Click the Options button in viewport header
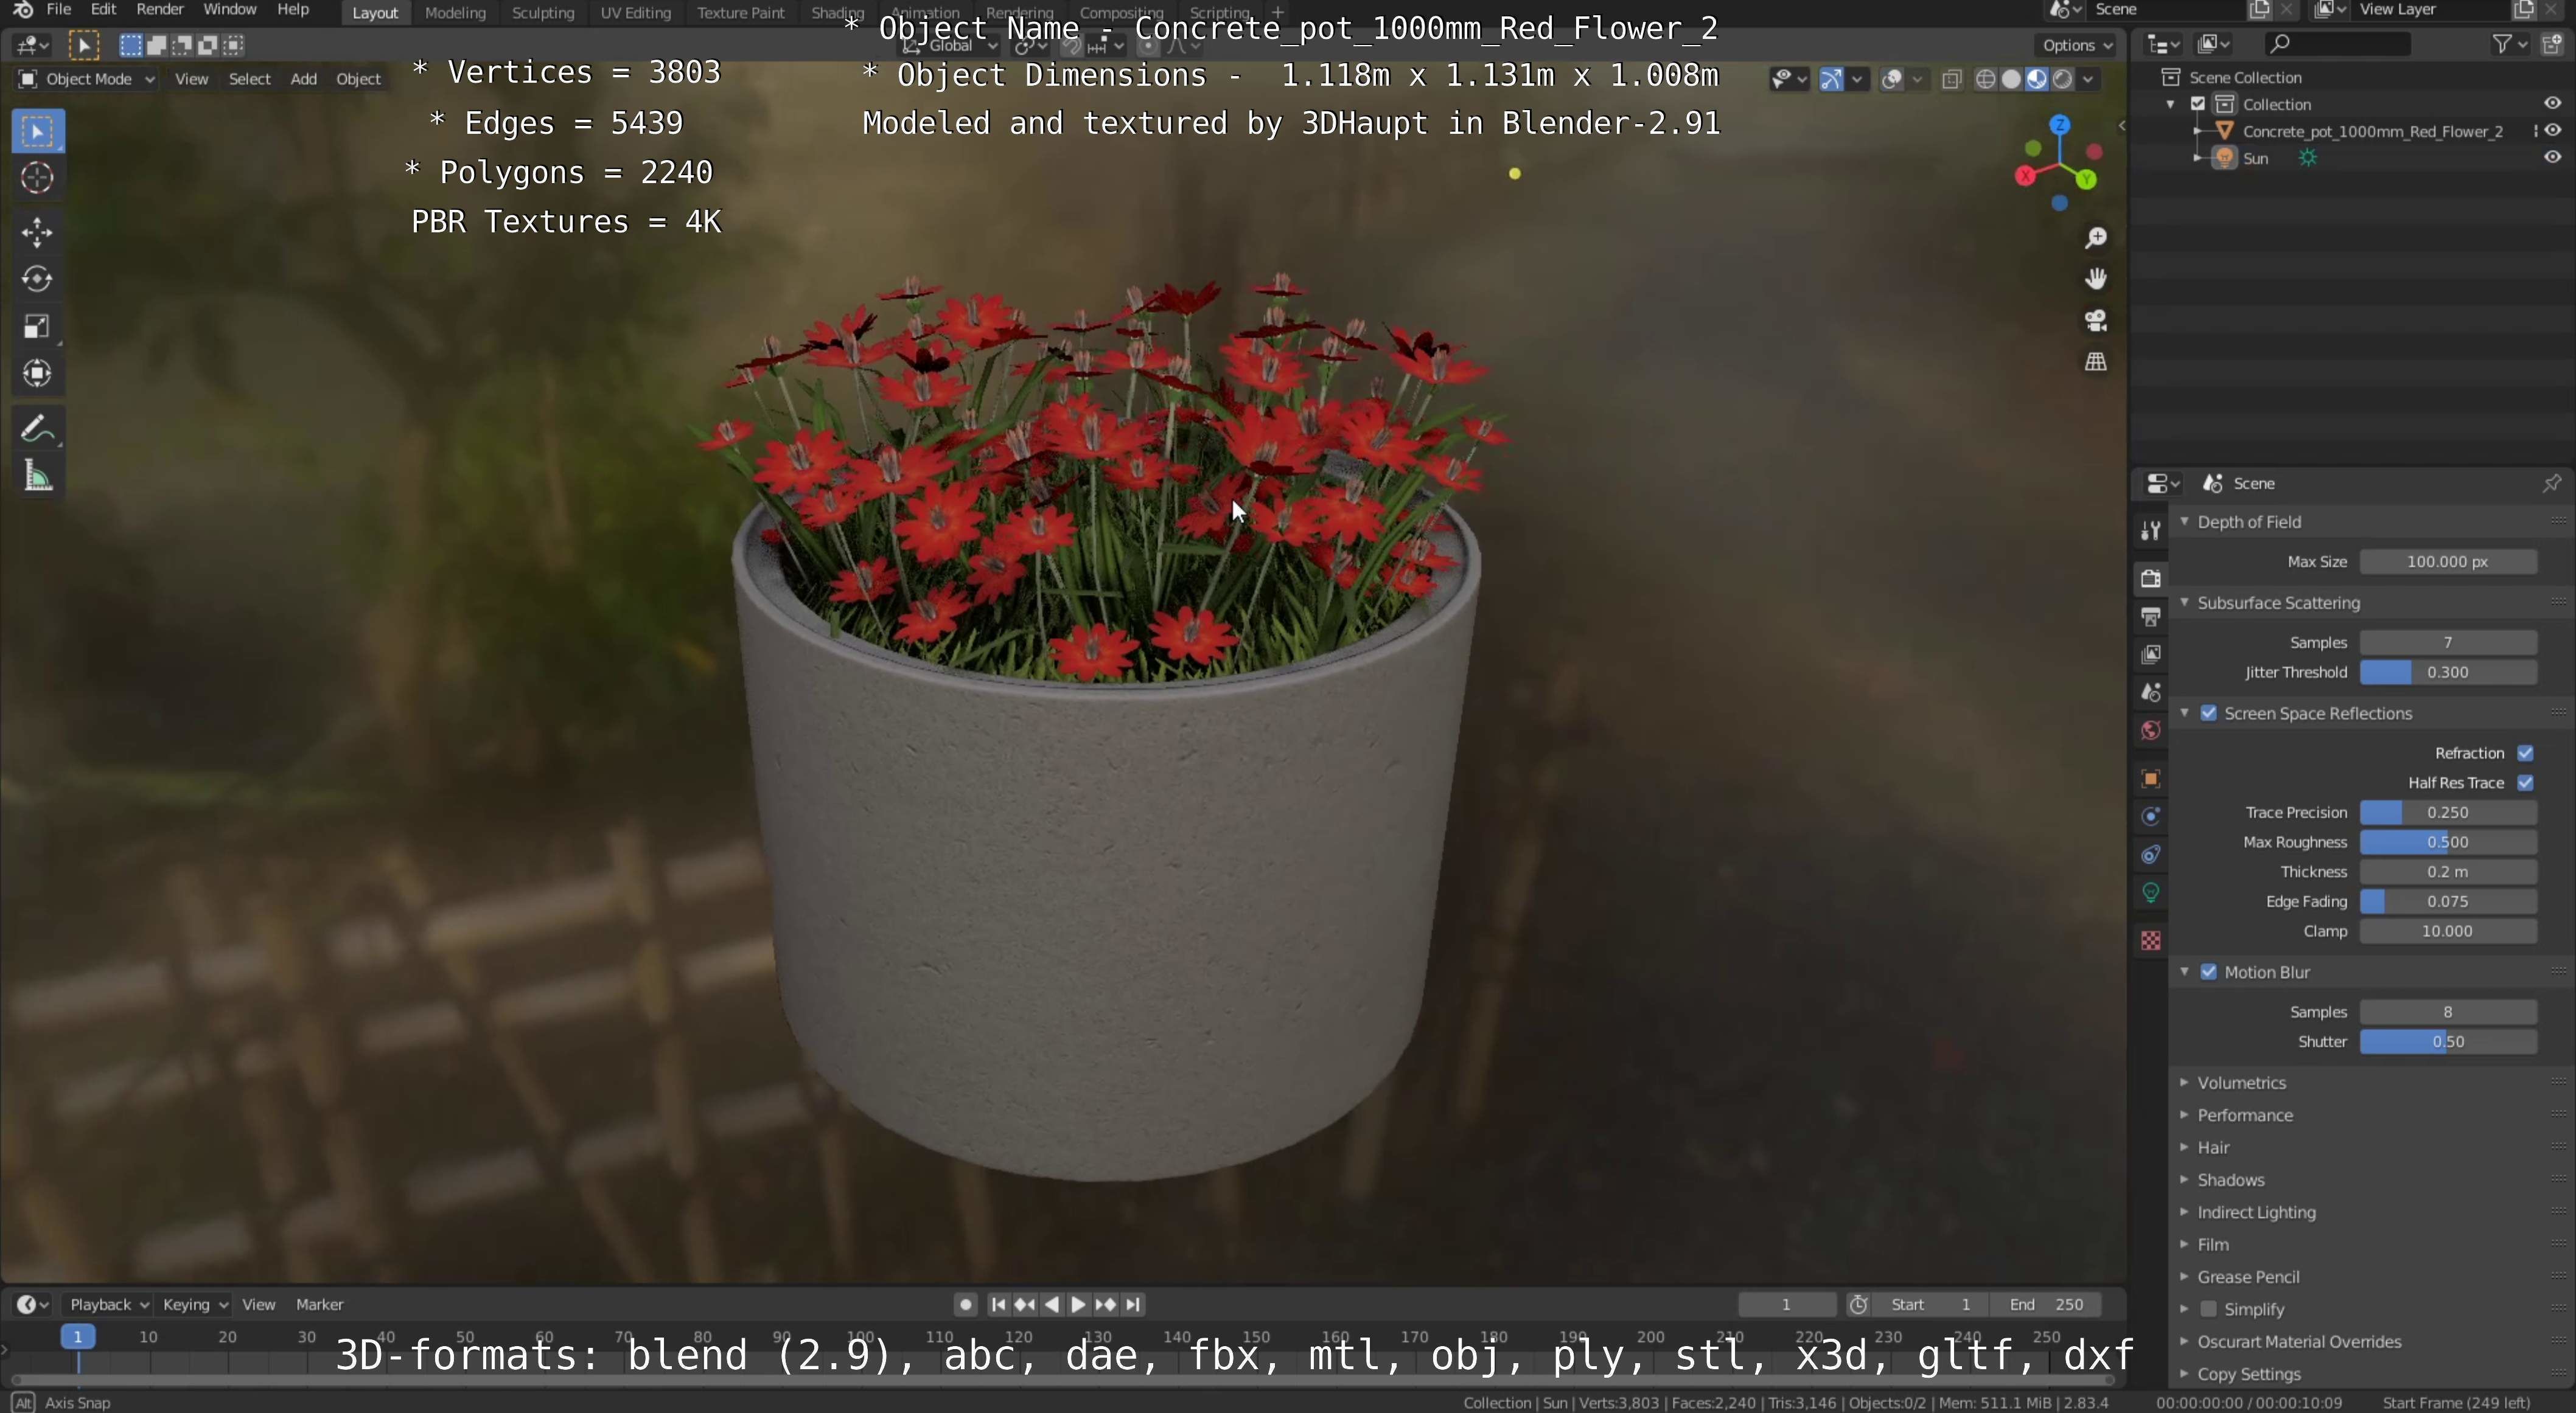 click(2076, 46)
